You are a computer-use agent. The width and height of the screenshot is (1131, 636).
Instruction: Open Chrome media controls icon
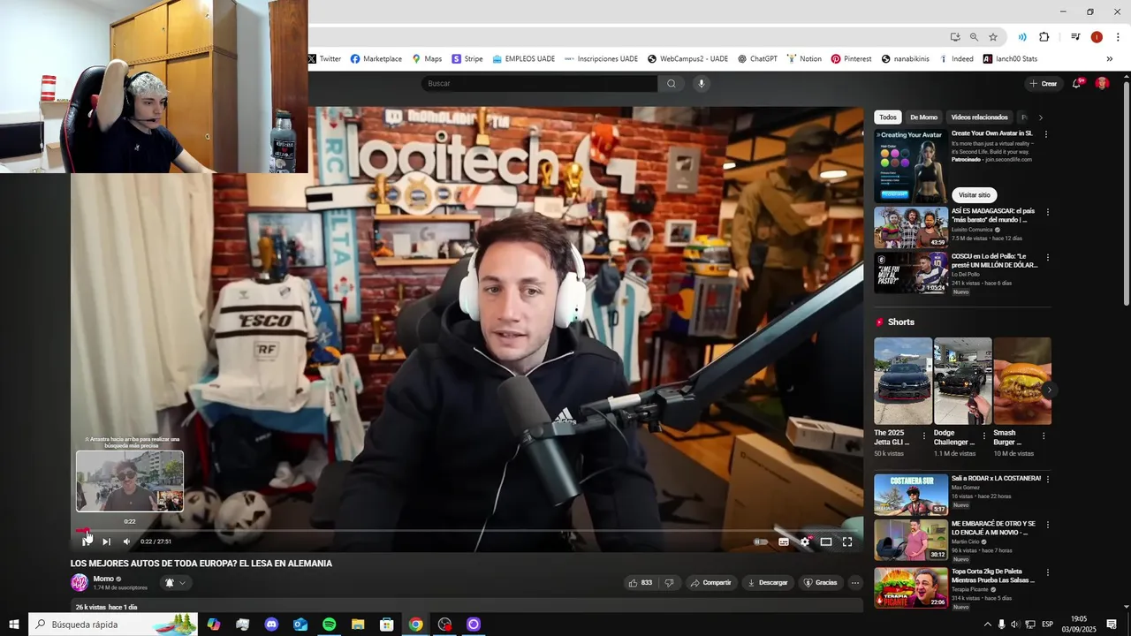pos(1075,37)
